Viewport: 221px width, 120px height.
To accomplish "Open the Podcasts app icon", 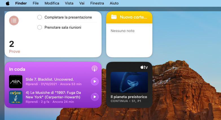I will point(95,69).
